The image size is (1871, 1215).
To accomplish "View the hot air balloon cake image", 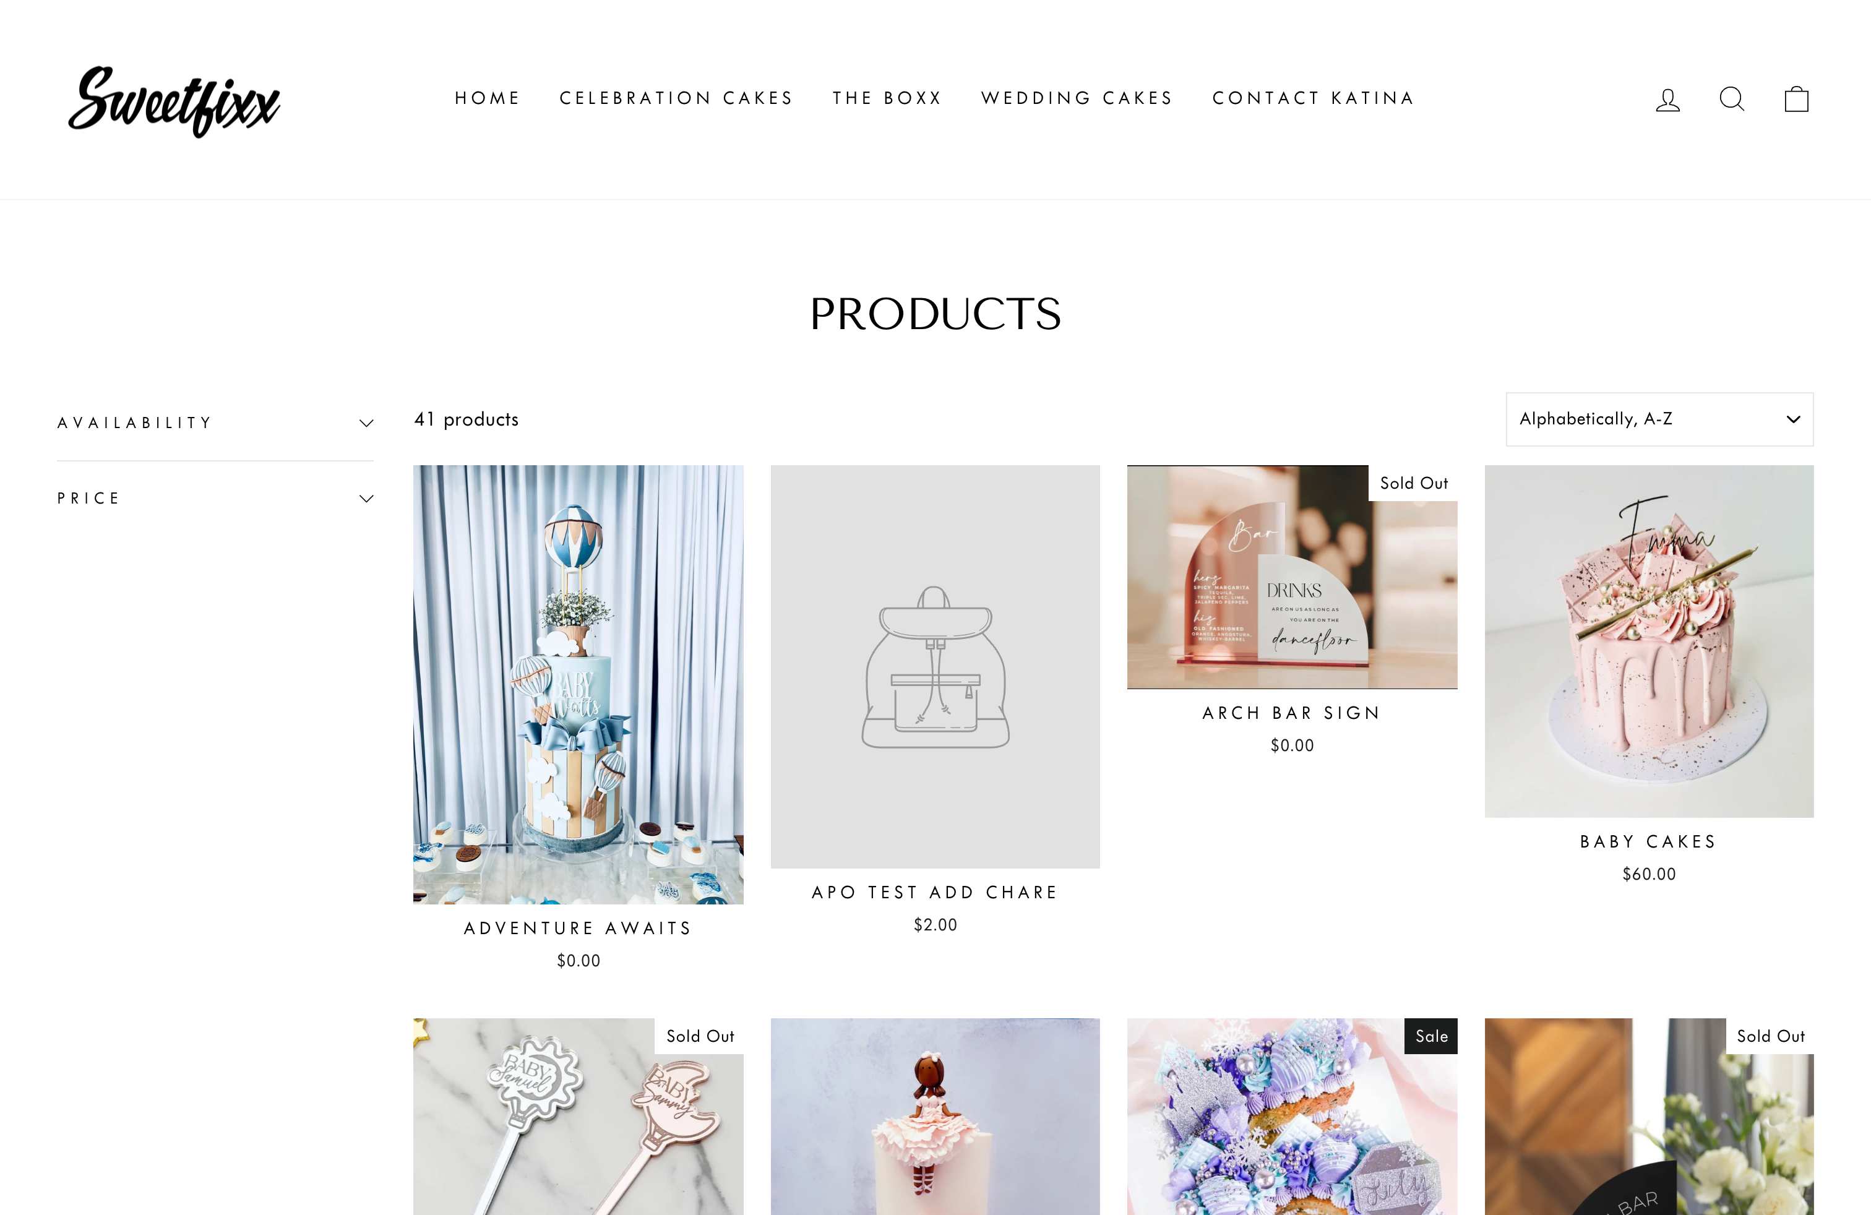I will [578, 684].
